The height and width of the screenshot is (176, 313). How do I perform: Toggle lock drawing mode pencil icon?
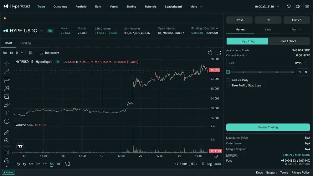point(7,160)
